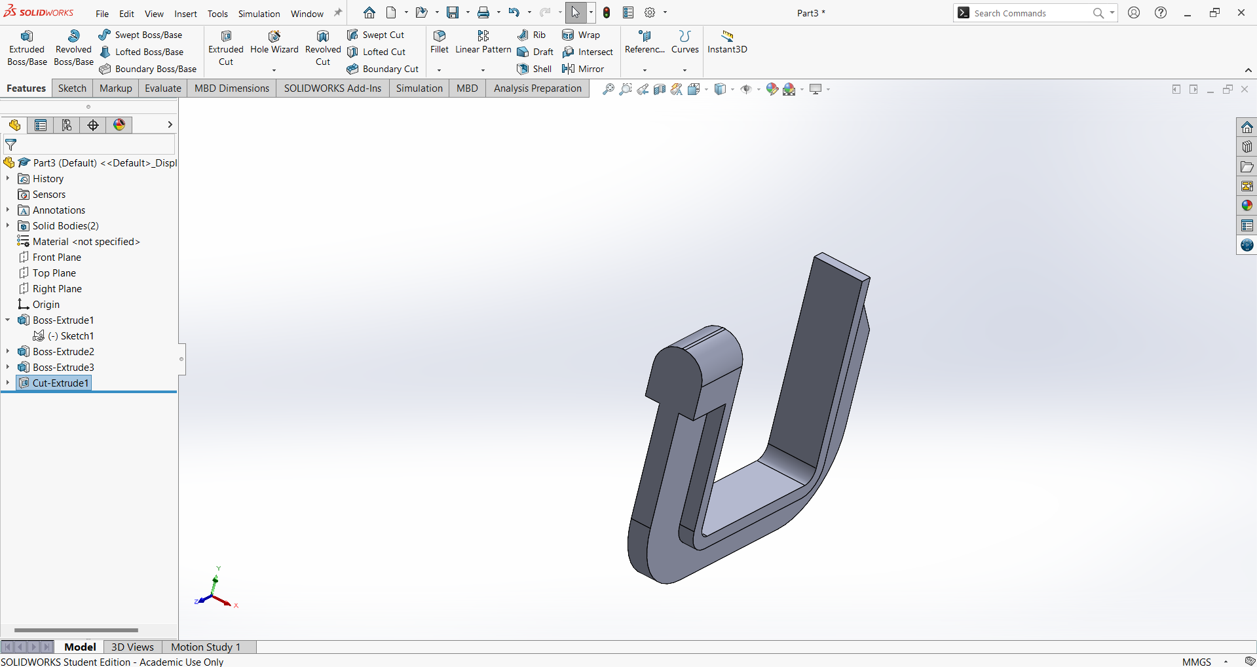Collapse the Boss-Extrude1 feature

coord(8,320)
